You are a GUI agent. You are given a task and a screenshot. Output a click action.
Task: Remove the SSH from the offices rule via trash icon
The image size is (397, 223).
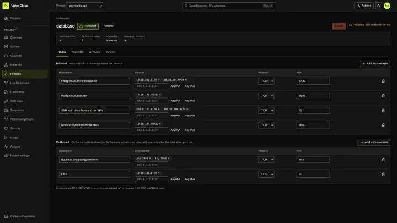tap(383, 111)
